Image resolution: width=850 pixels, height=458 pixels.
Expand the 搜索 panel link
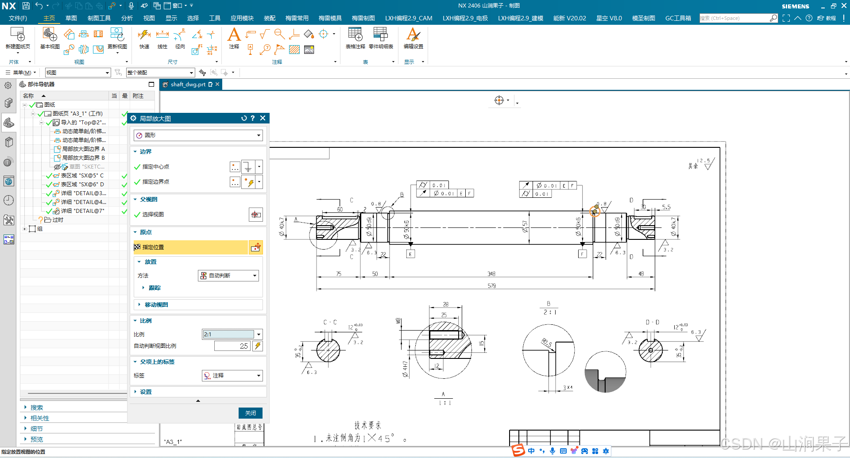click(36, 408)
